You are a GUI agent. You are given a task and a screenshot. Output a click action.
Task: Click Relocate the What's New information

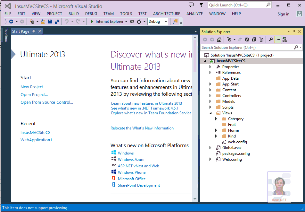(142, 128)
